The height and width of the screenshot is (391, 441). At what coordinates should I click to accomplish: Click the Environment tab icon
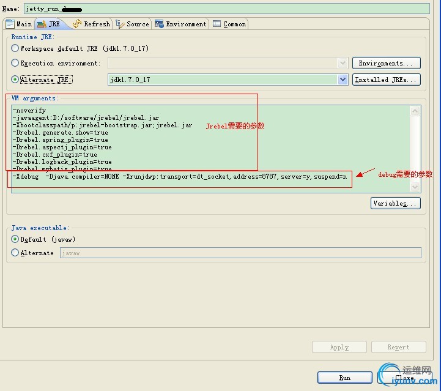pyautogui.click(x=159, y=24)
